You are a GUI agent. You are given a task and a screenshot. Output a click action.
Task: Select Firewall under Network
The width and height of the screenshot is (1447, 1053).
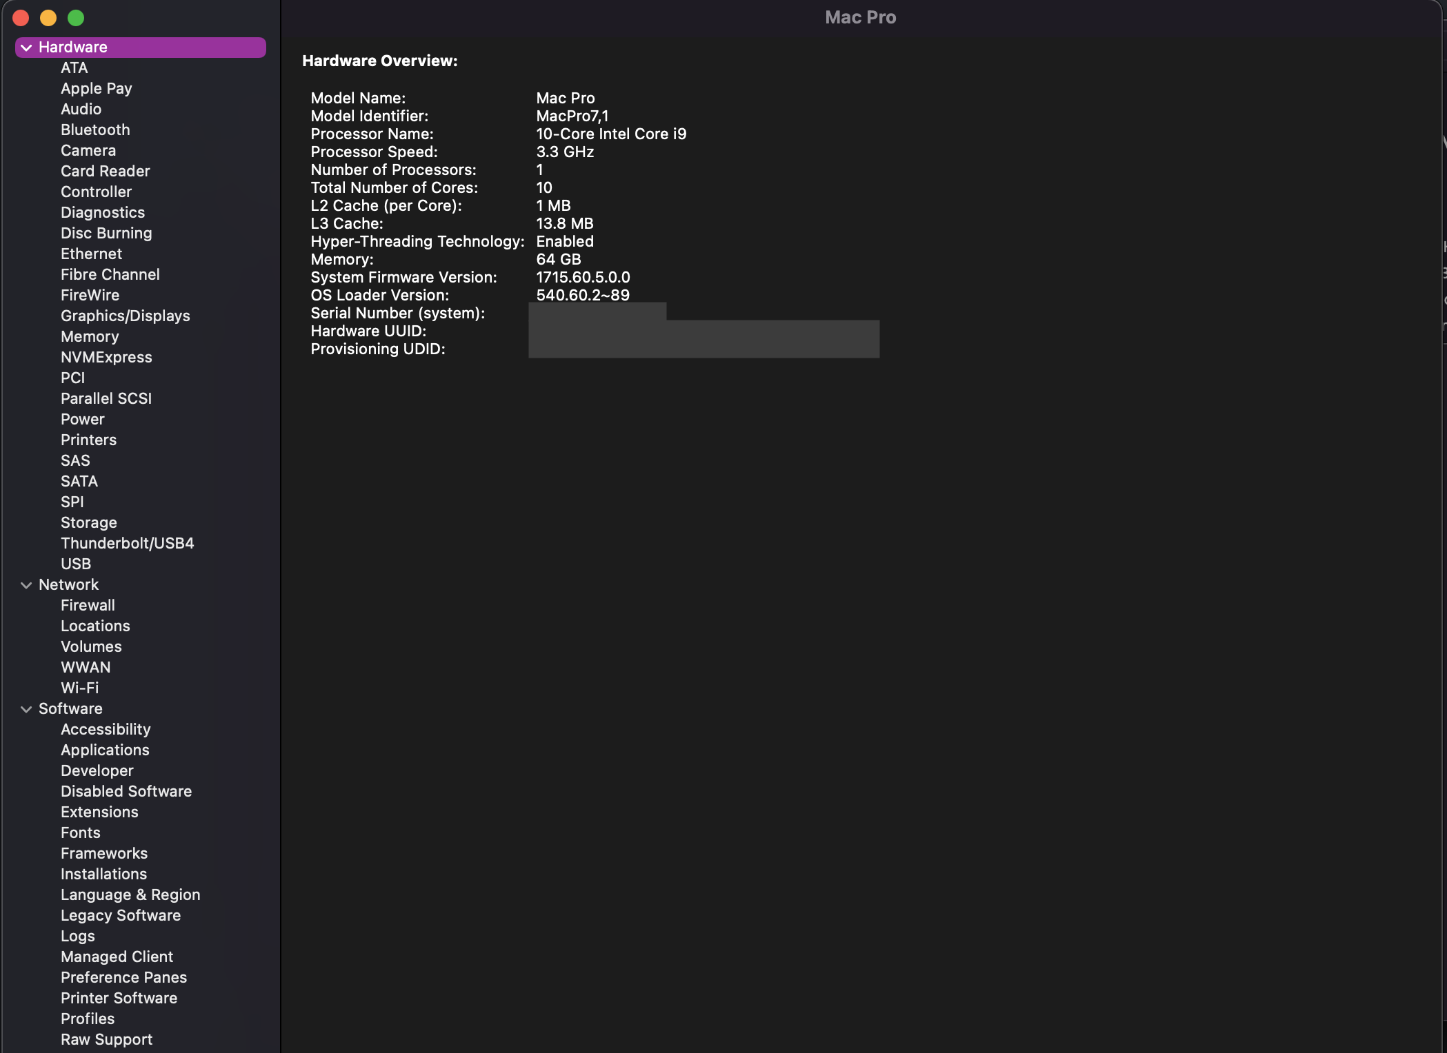[x=88, y=605]
